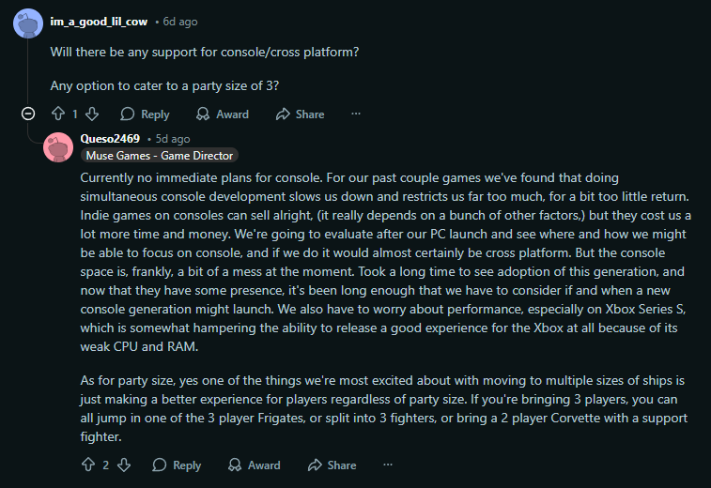711x488 pixels.
Task: Click Queso2469's pink avatar
Action: 58,146
